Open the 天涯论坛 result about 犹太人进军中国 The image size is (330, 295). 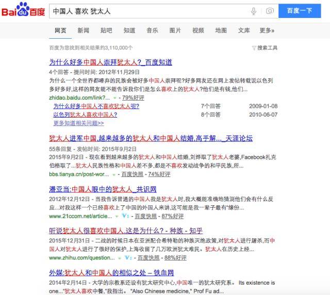pyautogui.click(x=151, y=138)
